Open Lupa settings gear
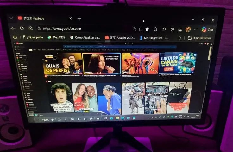Screen dimensions: 233x152 tap(98, 119)
